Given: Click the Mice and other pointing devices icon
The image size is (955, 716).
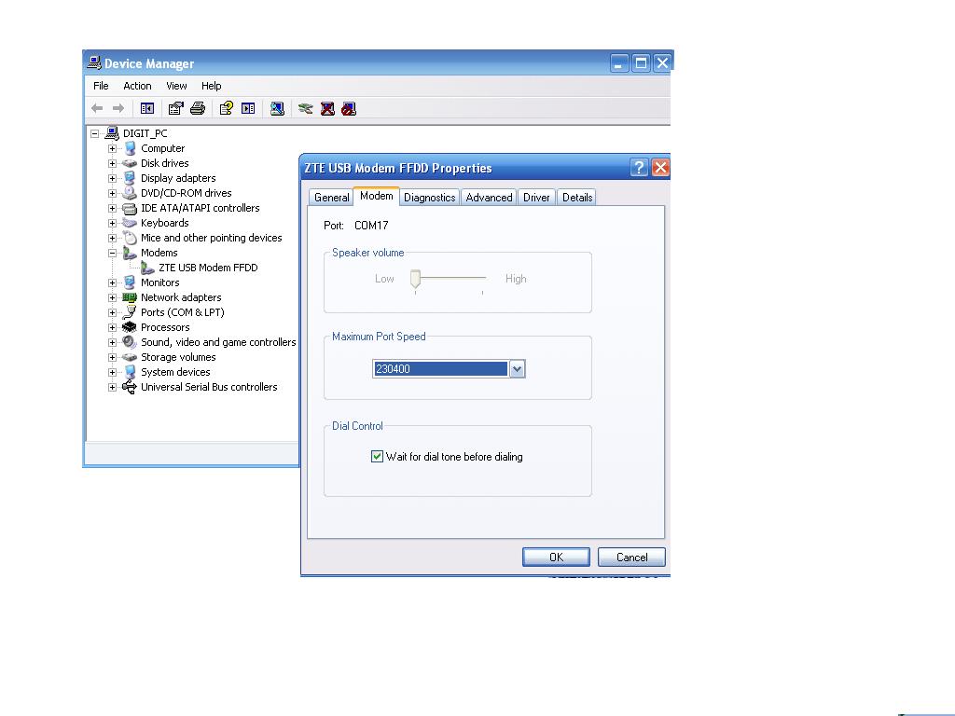Looking at the screenshot, I should [129, 238].
